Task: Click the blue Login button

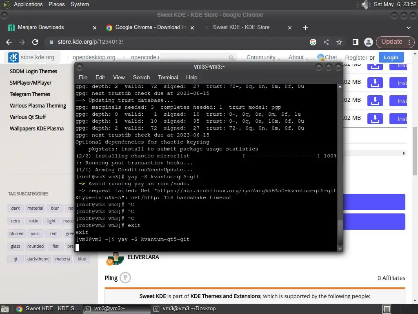Action: click(391, 57)
